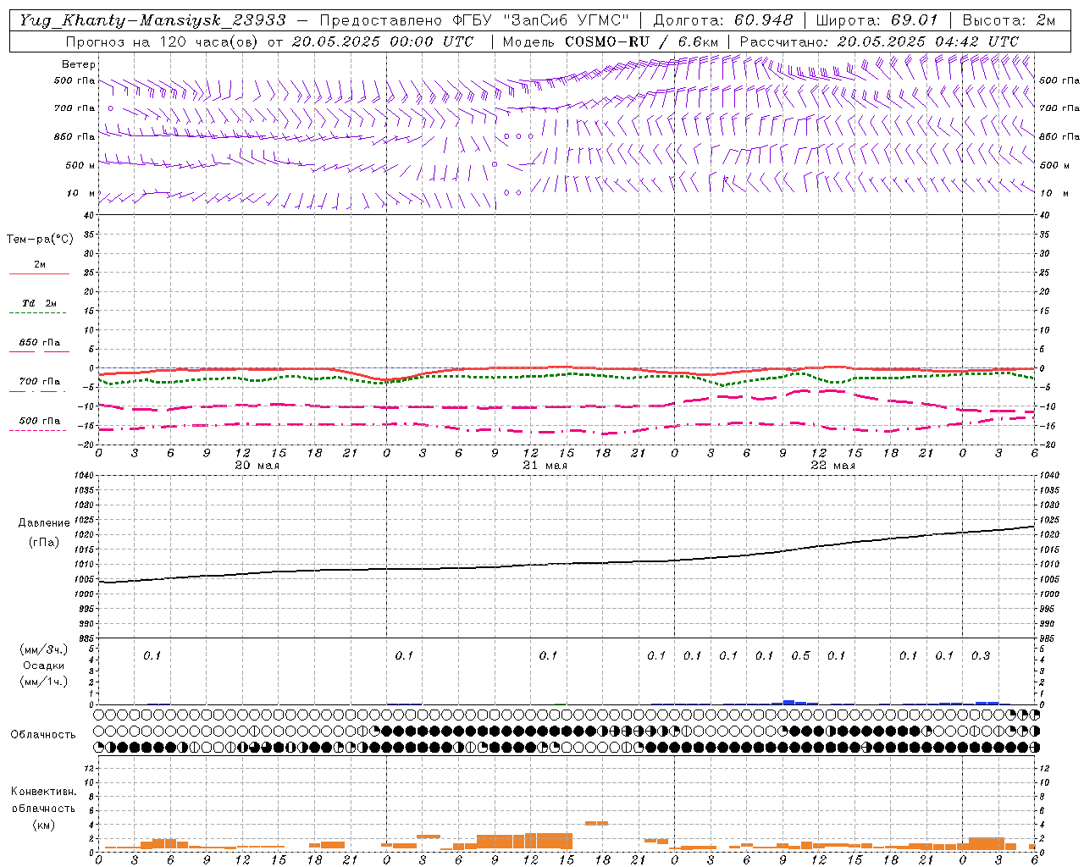
Task: Click the left 500 м wind level label
Action: pyautogui.click(x=80, y=165)
